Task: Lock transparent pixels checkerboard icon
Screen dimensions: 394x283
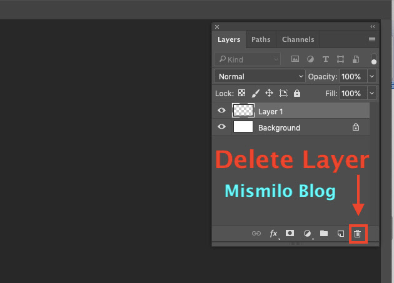Action: [242, 93]
